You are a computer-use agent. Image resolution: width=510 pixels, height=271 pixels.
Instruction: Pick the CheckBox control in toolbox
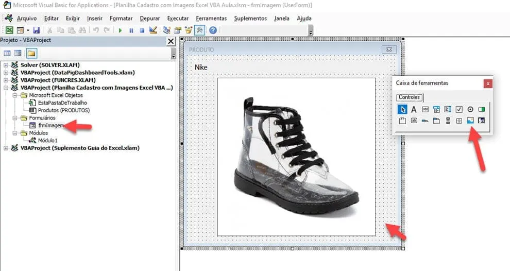click(x=459, y=109)
